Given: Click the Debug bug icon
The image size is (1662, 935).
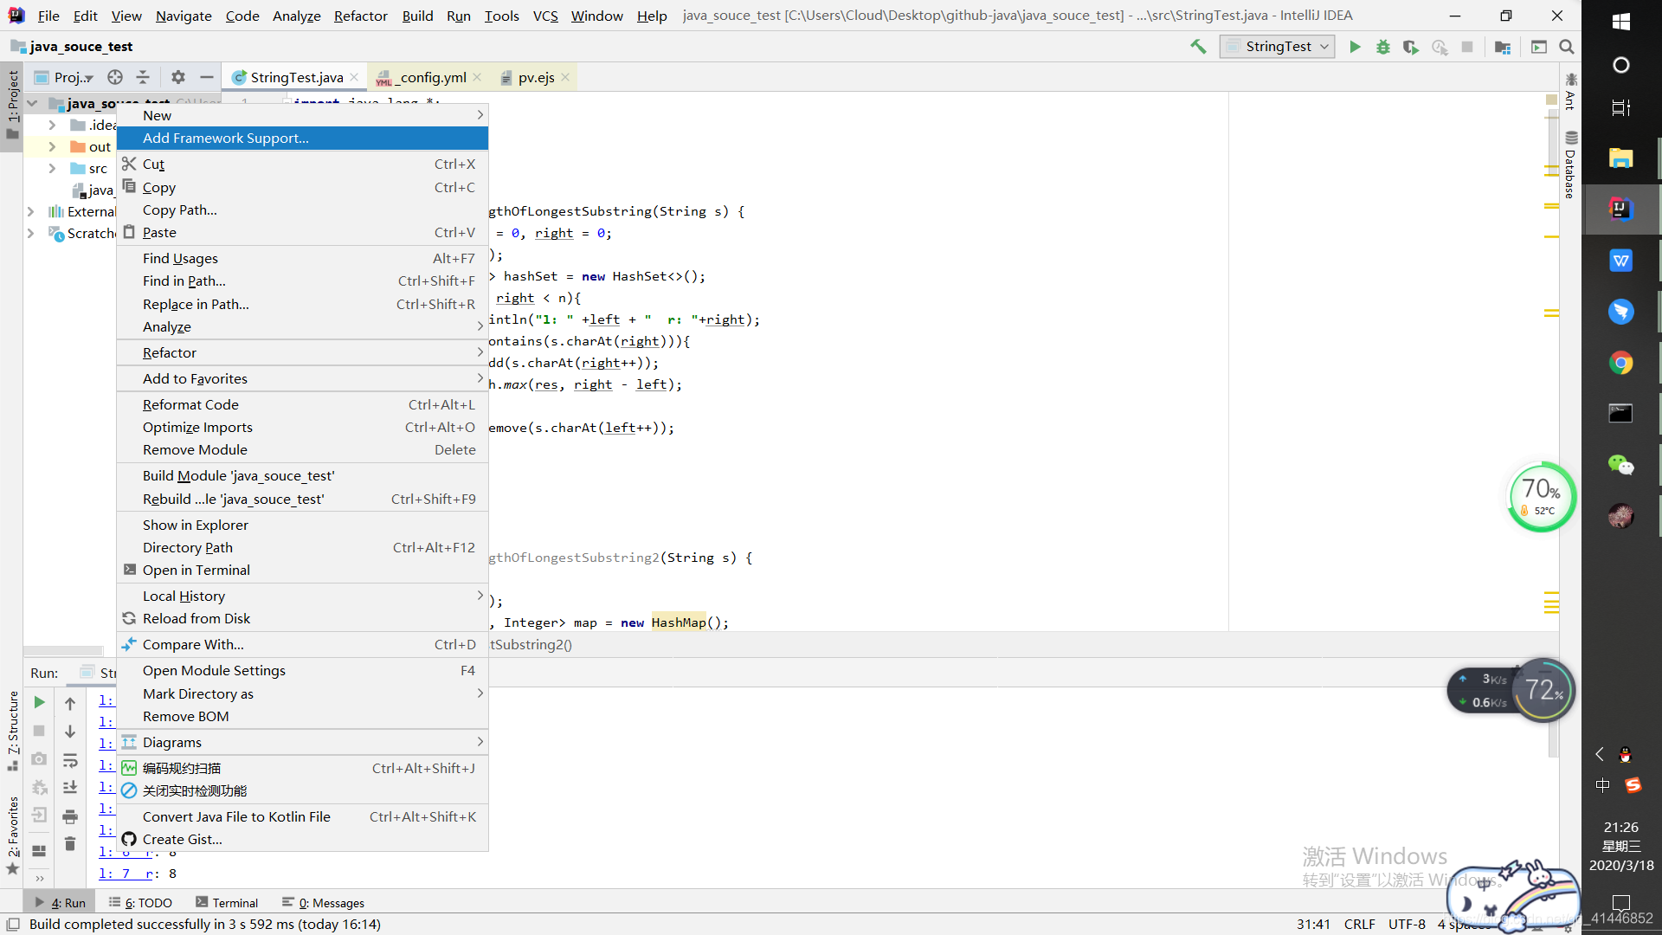Looking at the screenshot, I should tap(1383, 47).
